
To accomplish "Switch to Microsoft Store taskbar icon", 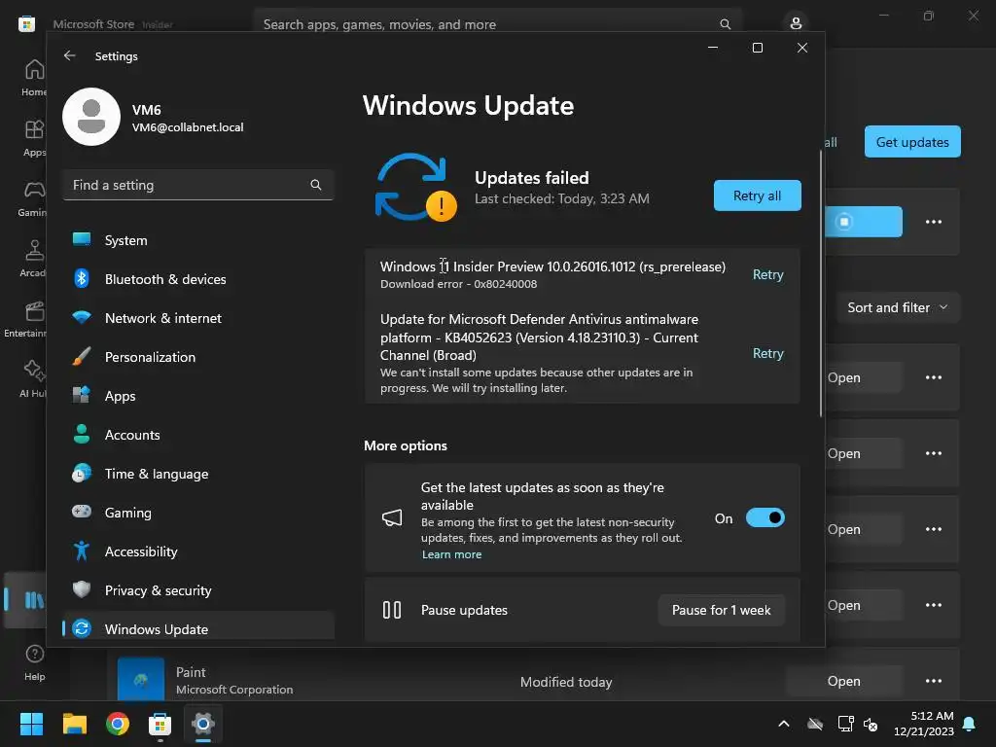I will 160,724.
